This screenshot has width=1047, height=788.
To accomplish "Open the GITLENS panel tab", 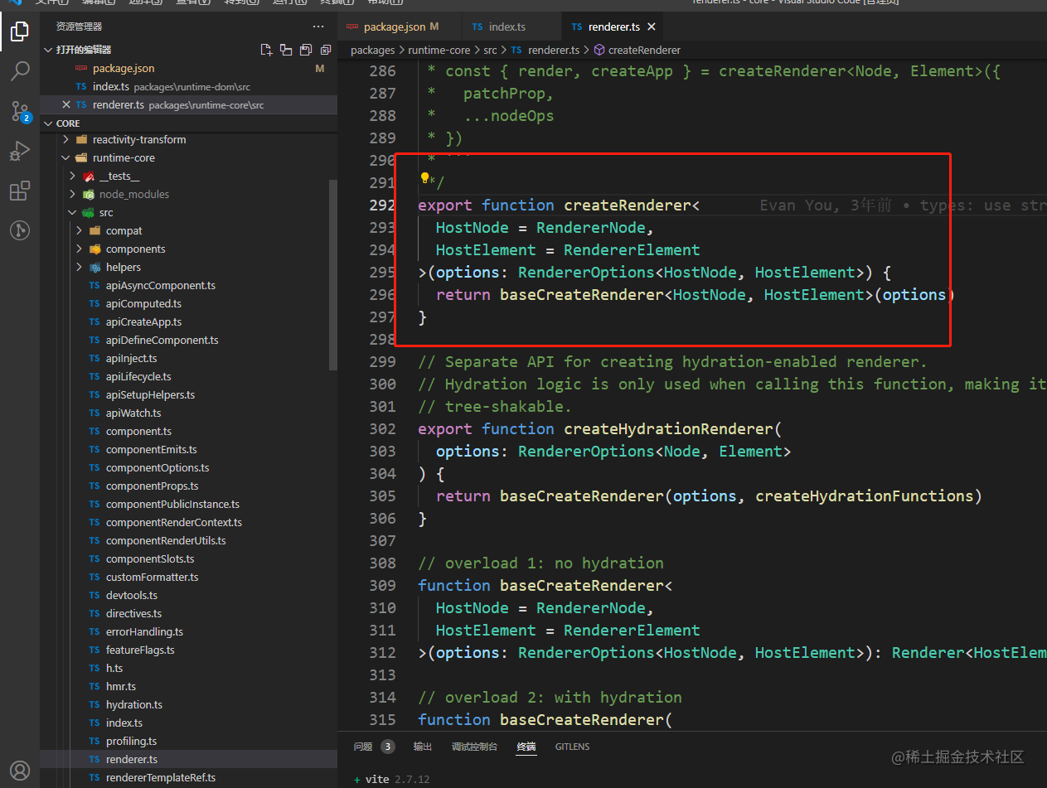I will [572, 747].
